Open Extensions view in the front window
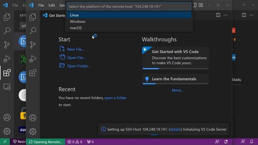Image resolution: width=258 pixels, height=145 pixels. [33, 72]
